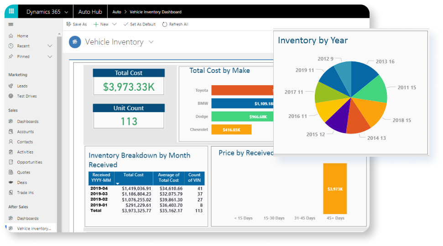Click Refresh All button
The width and height of the screenshot is (443, 246).
click(175, 24)
